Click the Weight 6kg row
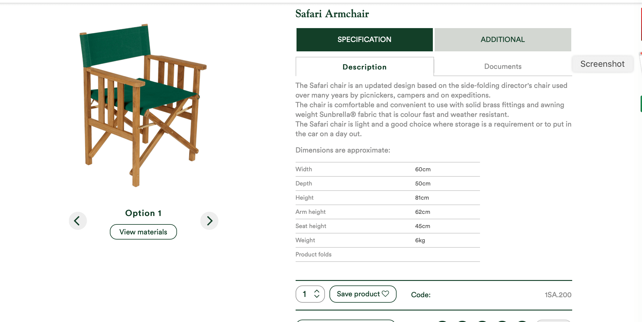 [387, 240]
